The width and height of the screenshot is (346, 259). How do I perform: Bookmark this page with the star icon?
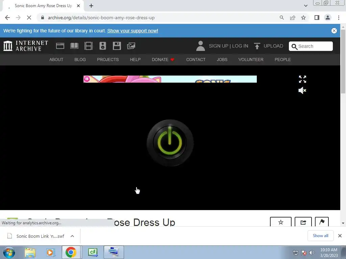(303, 18)
